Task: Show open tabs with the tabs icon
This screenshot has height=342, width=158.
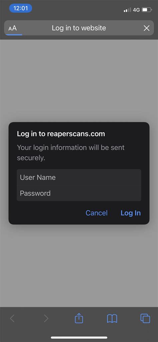Action: coord(145,318)
